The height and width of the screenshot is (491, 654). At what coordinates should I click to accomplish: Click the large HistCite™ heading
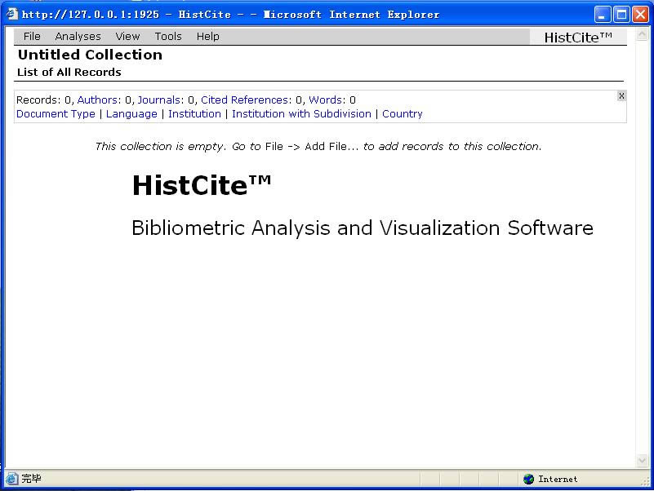[x=202, y=185]
